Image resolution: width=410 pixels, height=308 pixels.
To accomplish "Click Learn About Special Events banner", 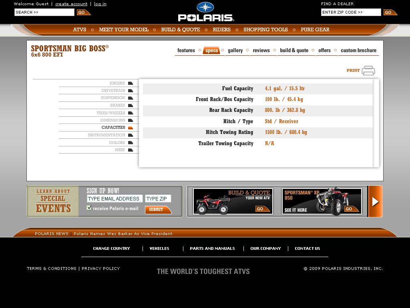I will 52,201.
